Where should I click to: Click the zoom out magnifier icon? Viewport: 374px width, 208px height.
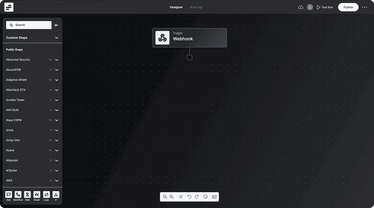pos(165,197)
